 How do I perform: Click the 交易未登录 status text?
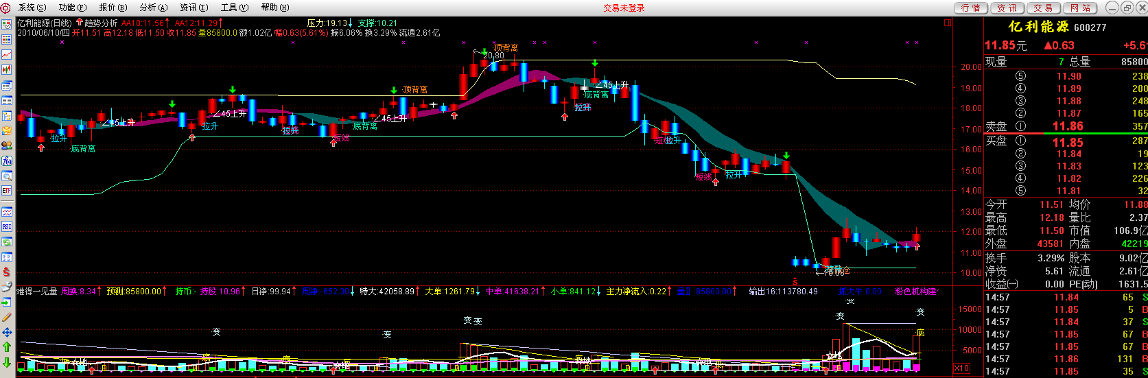point(624,8)
